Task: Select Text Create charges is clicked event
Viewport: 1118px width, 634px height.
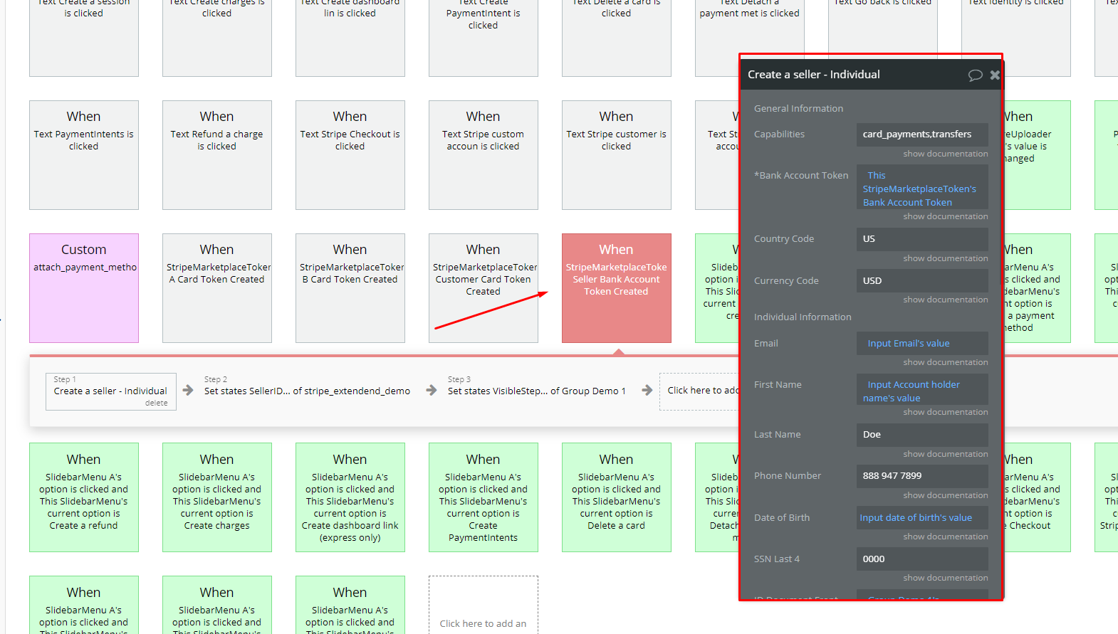Action: [x=217, y=38]
